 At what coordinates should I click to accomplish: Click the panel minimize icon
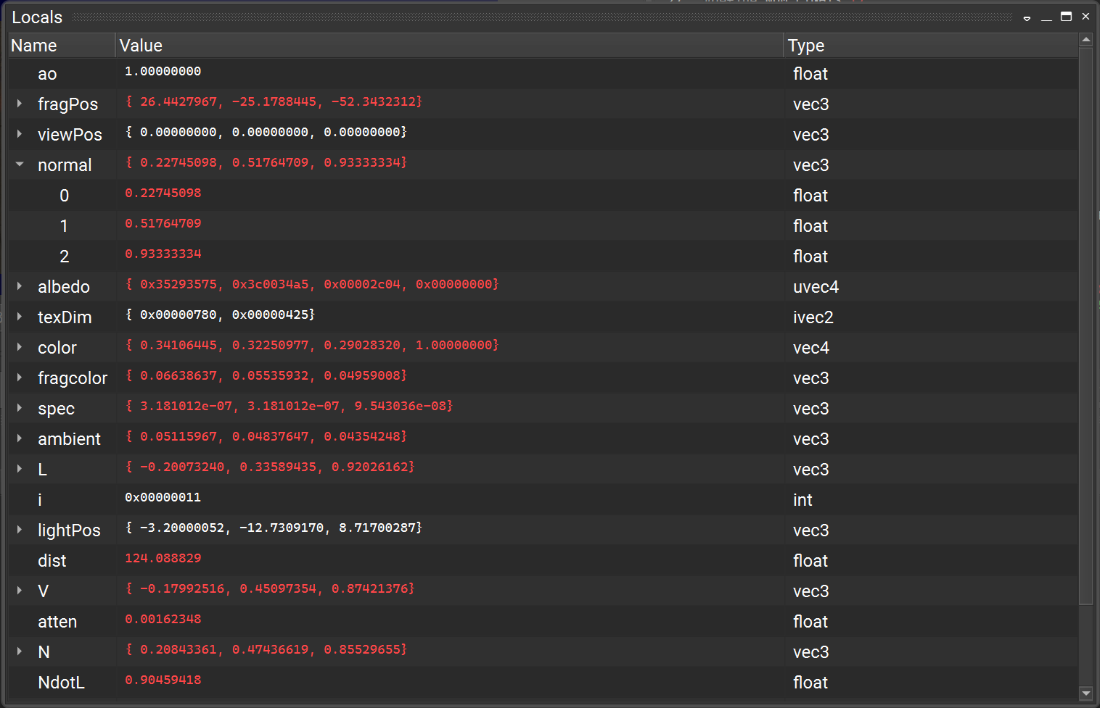point(1046,17)
